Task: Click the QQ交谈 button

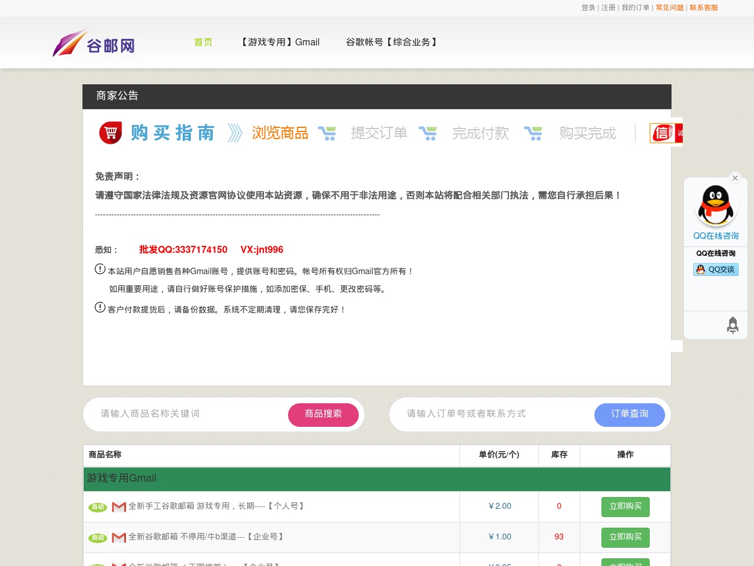Action: [716, 269]
